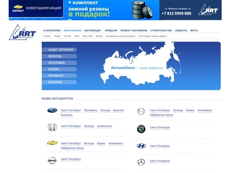Open Subaru Мурманск dealer link
Image resolution: width=231 pixels, height=173 pixels.
67,115
